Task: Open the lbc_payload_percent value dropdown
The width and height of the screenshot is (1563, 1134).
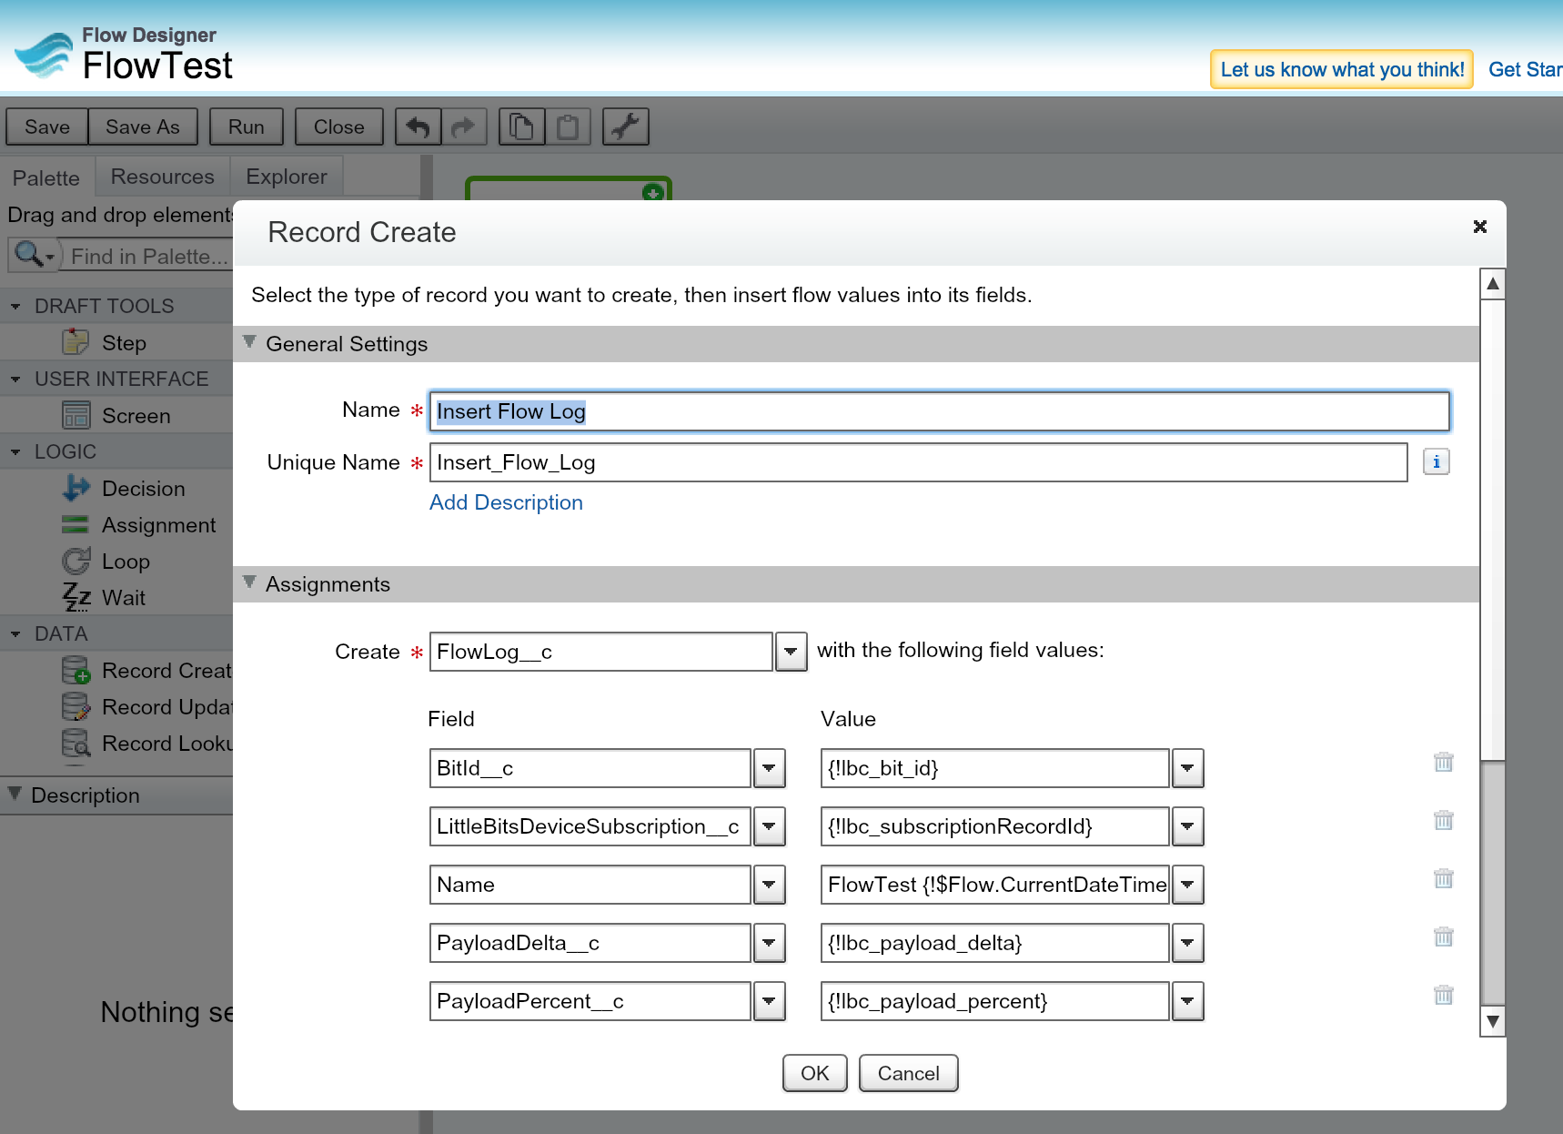Action: point(1187,1001)
